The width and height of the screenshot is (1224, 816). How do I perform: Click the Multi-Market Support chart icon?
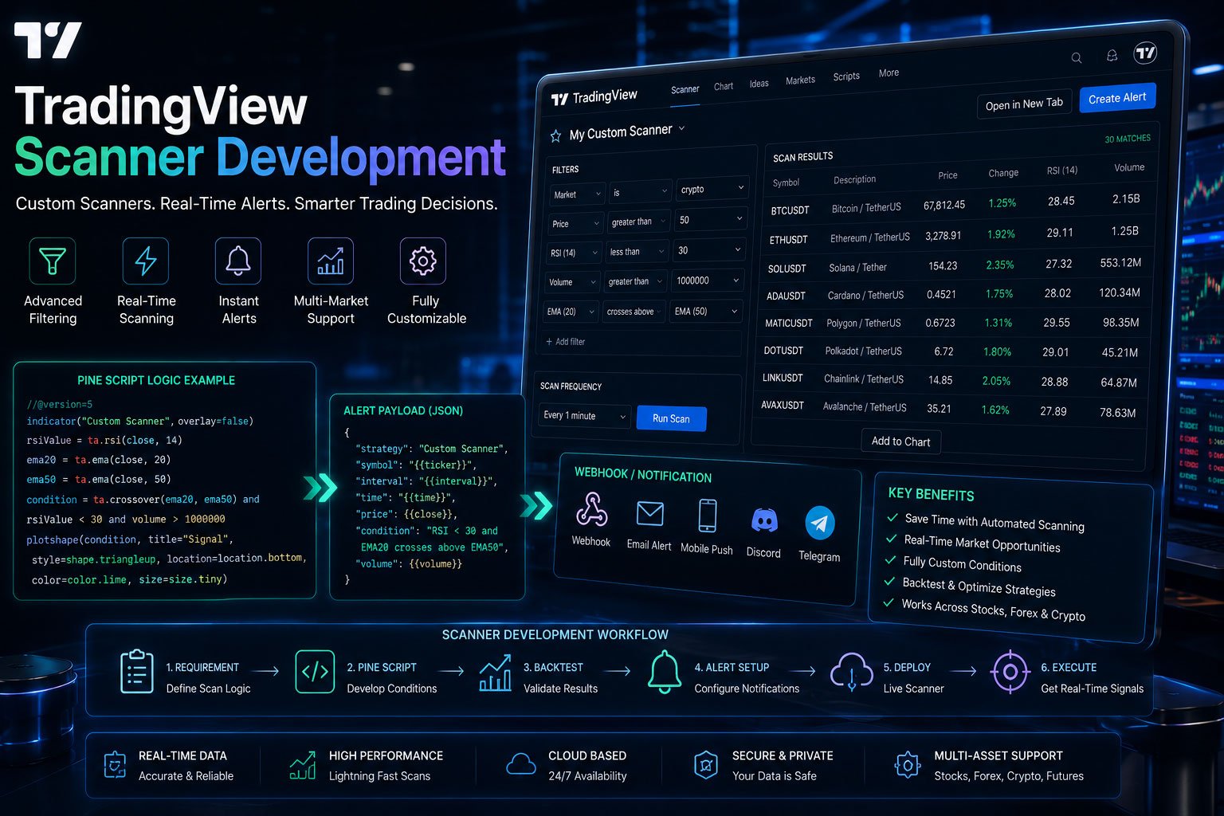(x=331, y=261)
